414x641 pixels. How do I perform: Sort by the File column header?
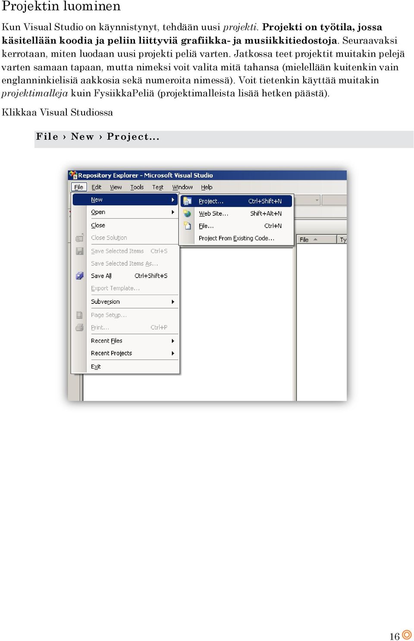pos(316,240)
